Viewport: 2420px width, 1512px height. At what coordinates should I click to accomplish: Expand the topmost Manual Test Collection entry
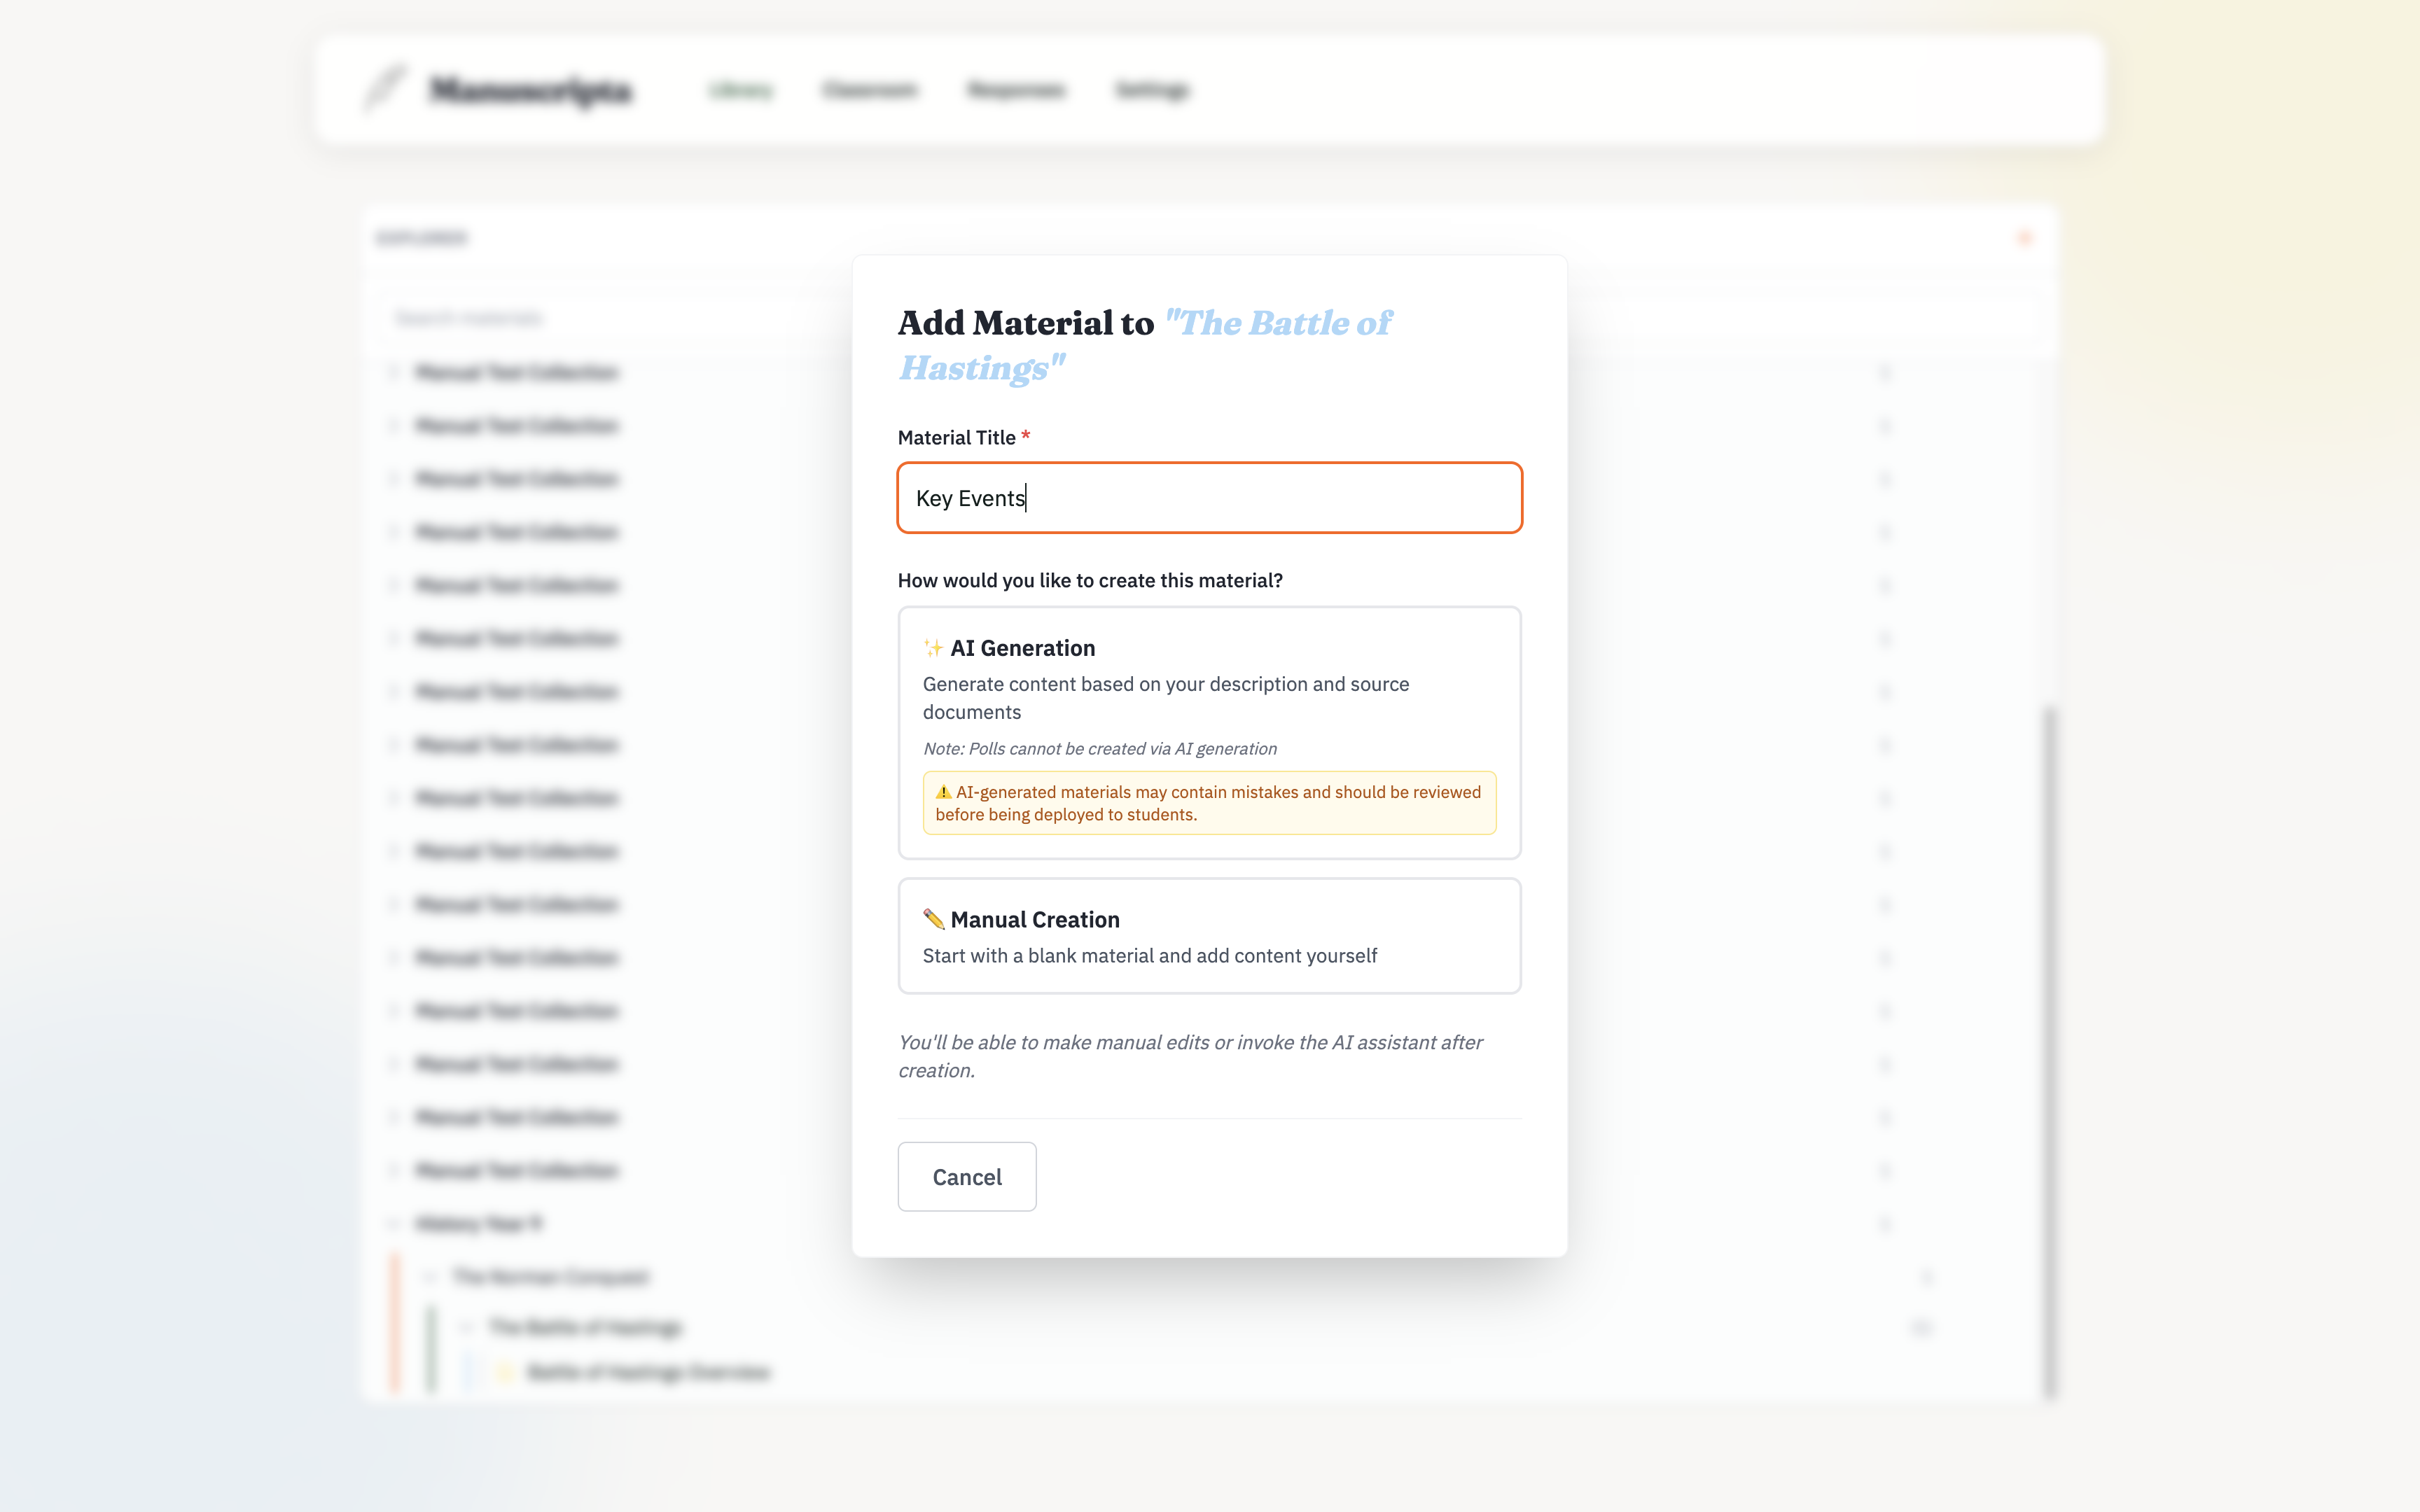tap(393, 372)
